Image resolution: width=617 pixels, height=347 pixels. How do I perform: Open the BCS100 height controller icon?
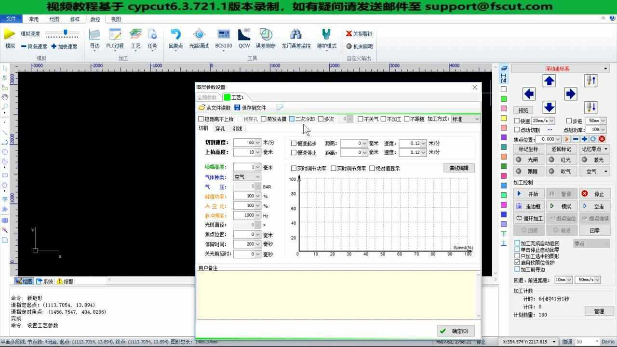tap(223, 38)
